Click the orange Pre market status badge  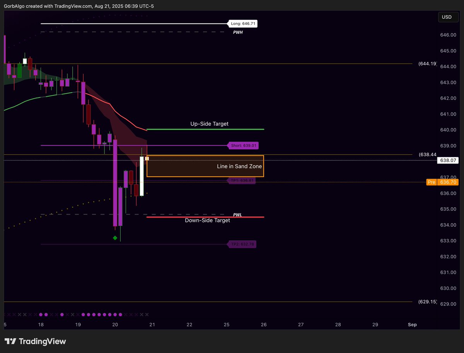click(x=431, y=182)
